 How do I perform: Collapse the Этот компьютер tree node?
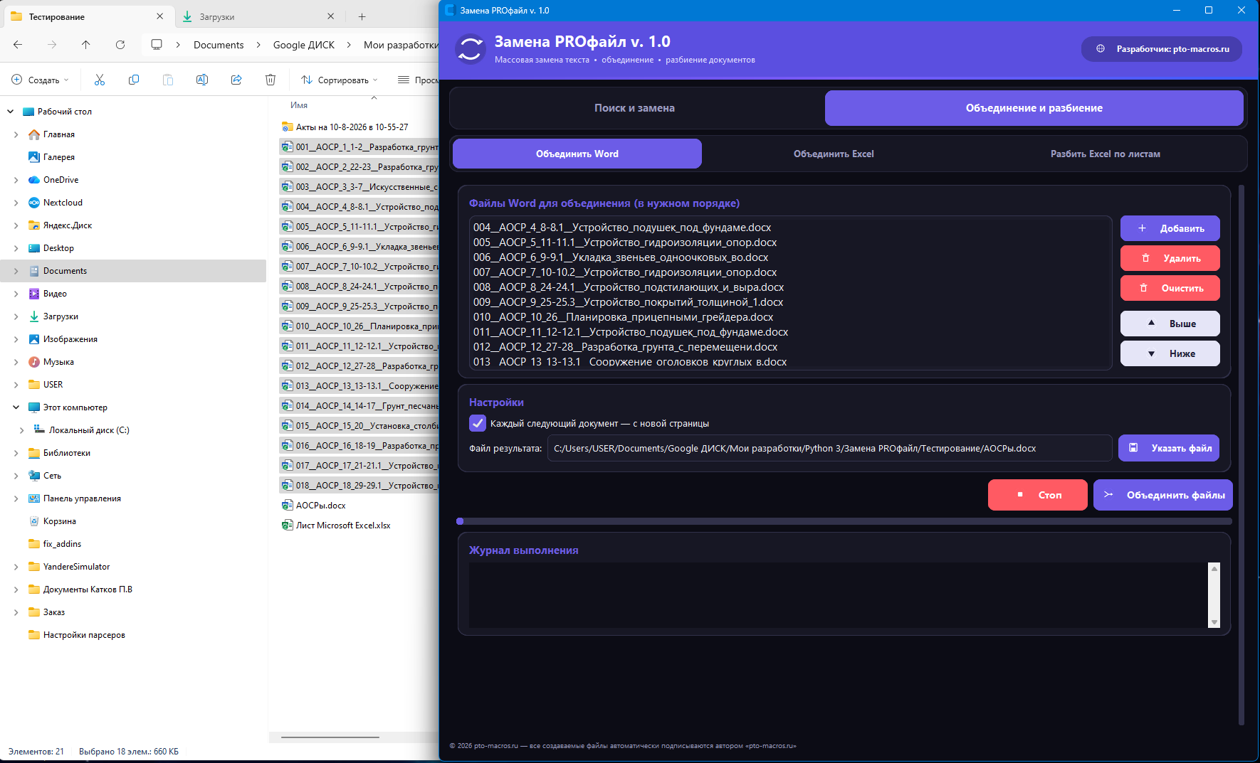tap(16, 407)
